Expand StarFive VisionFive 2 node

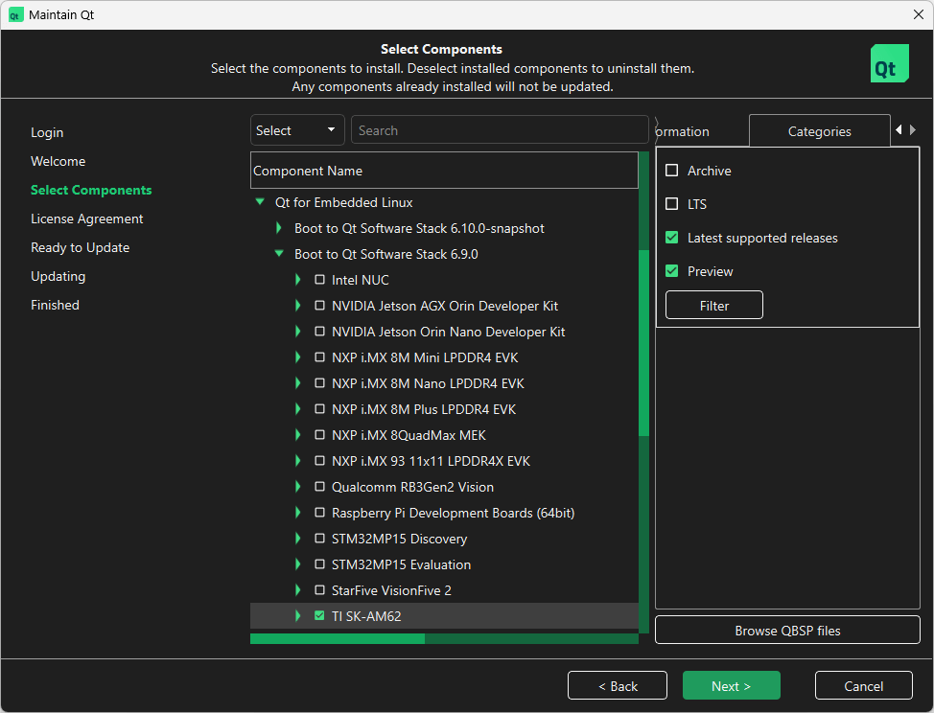tap(298, 590)
